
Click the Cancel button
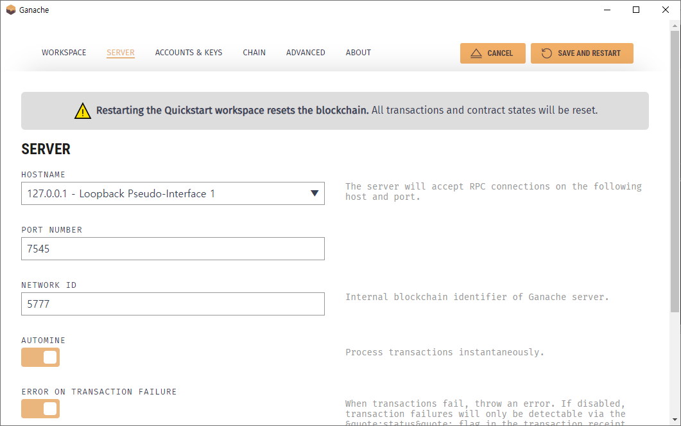[492, 53]
